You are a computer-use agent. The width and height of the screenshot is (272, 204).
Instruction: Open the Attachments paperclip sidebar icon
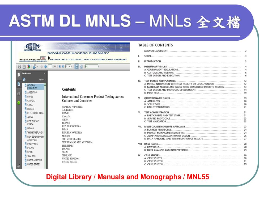(x=19, y=166)
